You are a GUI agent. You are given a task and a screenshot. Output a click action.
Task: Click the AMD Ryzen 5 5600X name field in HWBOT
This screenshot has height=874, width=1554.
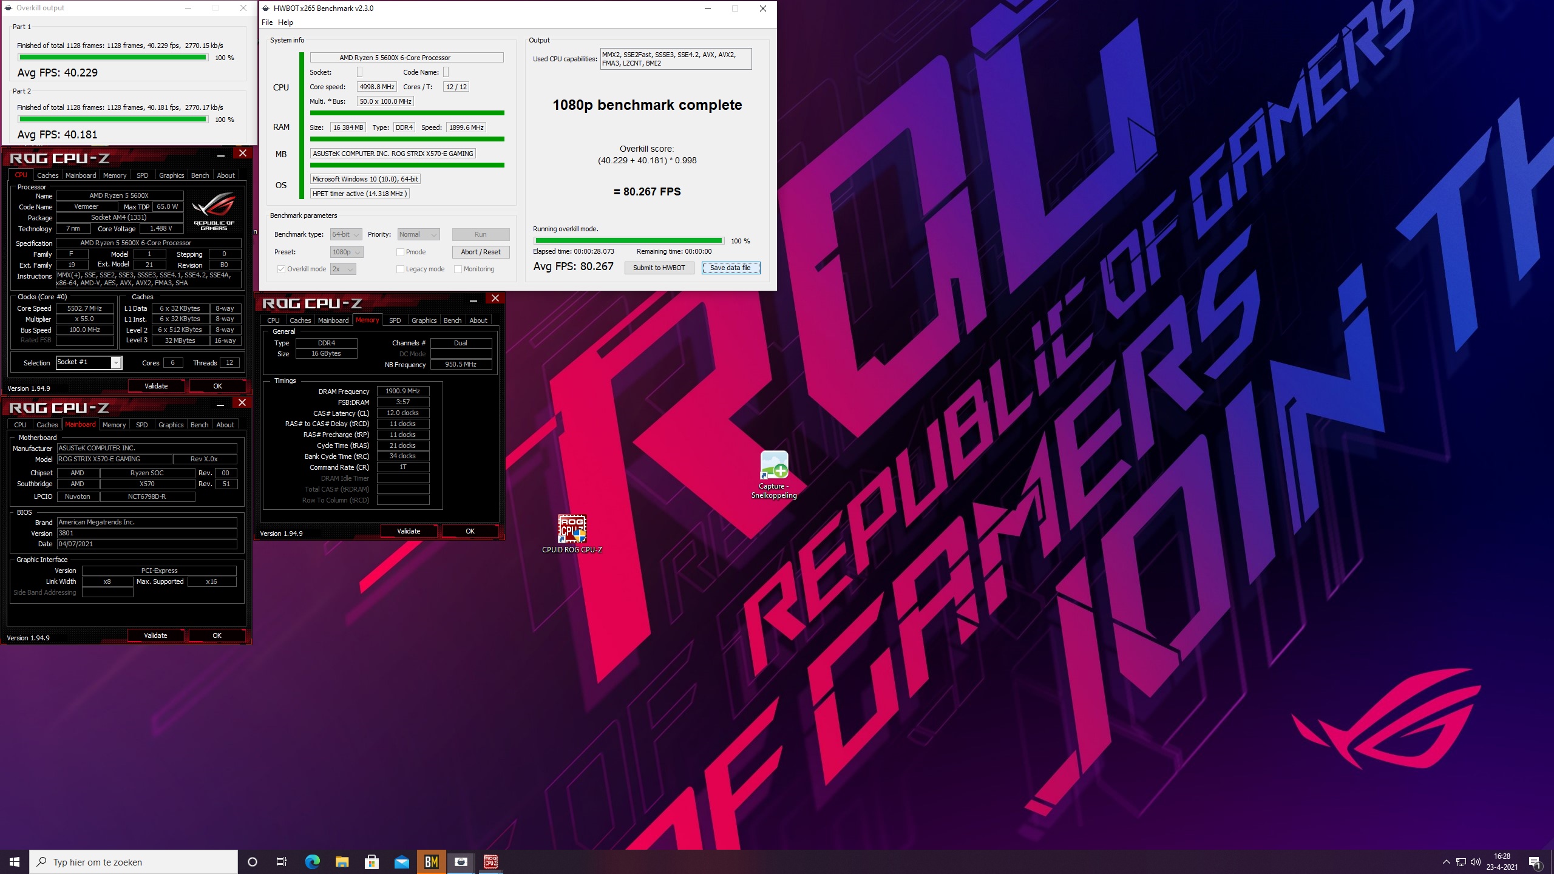click(x=407, y=58)
